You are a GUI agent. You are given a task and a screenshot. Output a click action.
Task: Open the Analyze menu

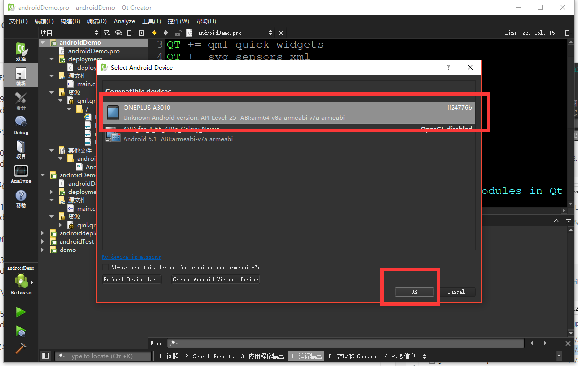124,21
